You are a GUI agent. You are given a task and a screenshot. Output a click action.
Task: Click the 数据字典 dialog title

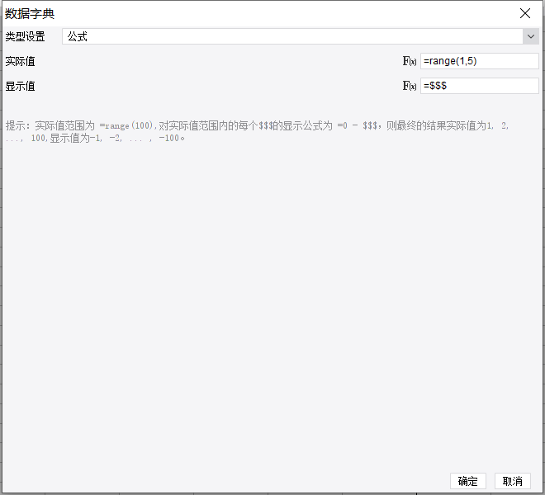click(30, 14)
